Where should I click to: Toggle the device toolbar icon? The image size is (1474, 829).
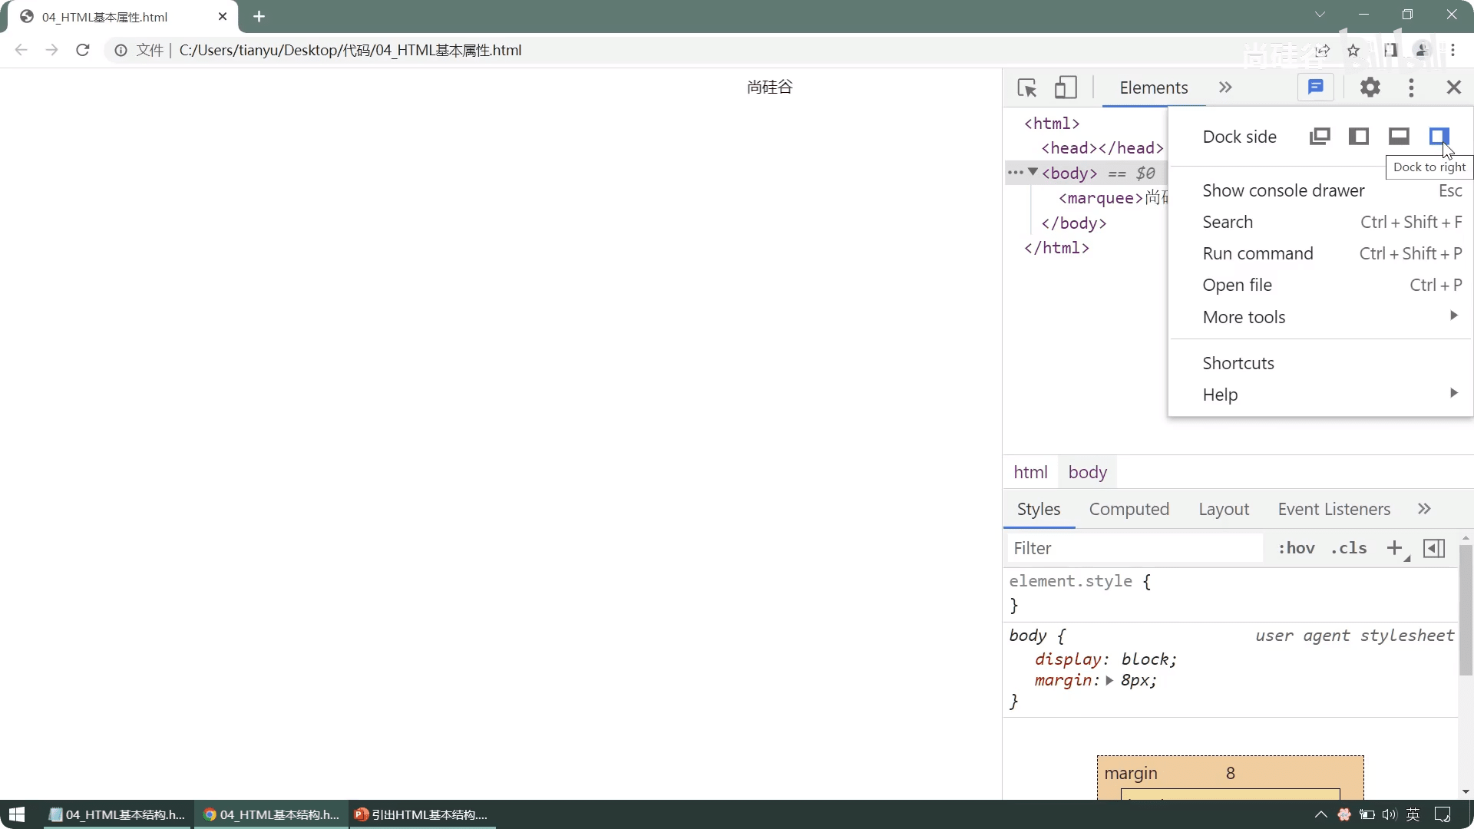[x=1066, y=88]
